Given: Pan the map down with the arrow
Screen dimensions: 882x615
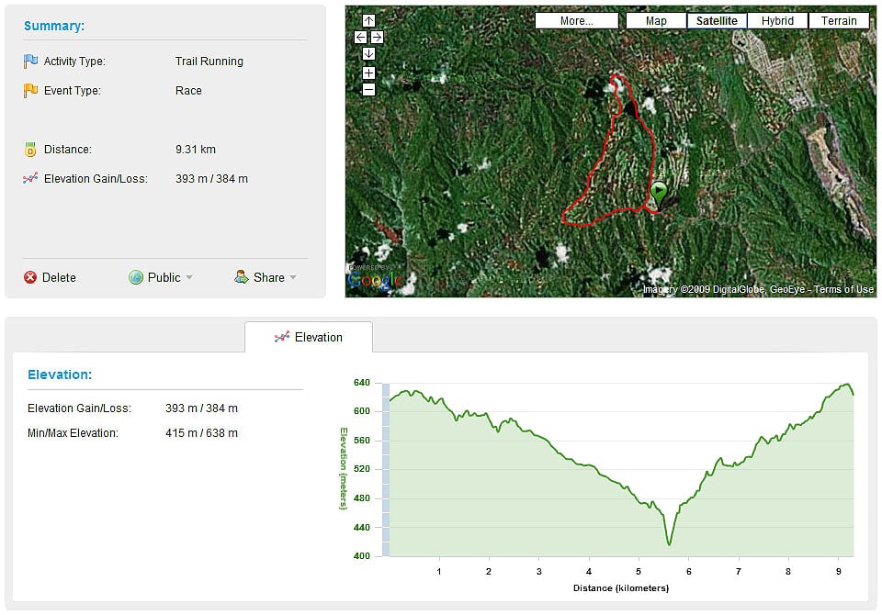Looking at the screenshot, I should (368, 54).
